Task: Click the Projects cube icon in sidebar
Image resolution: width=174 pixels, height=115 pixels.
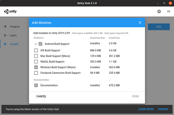Action: click(x=5, y=27)
